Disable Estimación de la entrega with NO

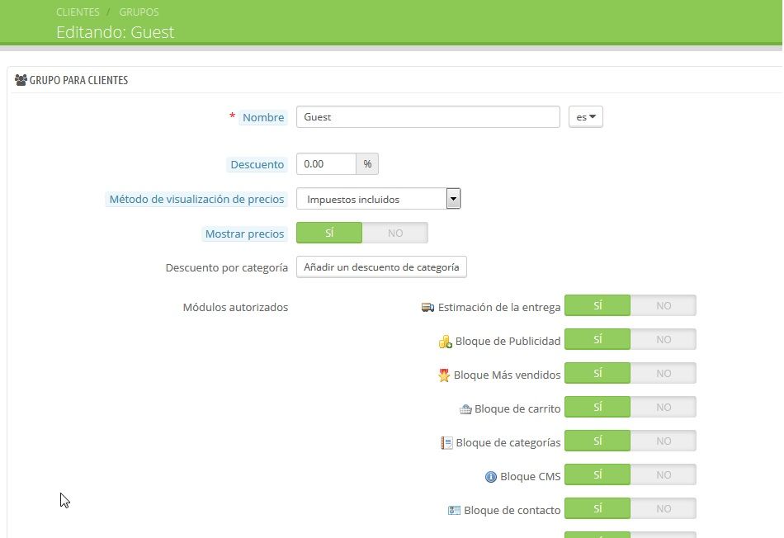(x=664, y=305)
